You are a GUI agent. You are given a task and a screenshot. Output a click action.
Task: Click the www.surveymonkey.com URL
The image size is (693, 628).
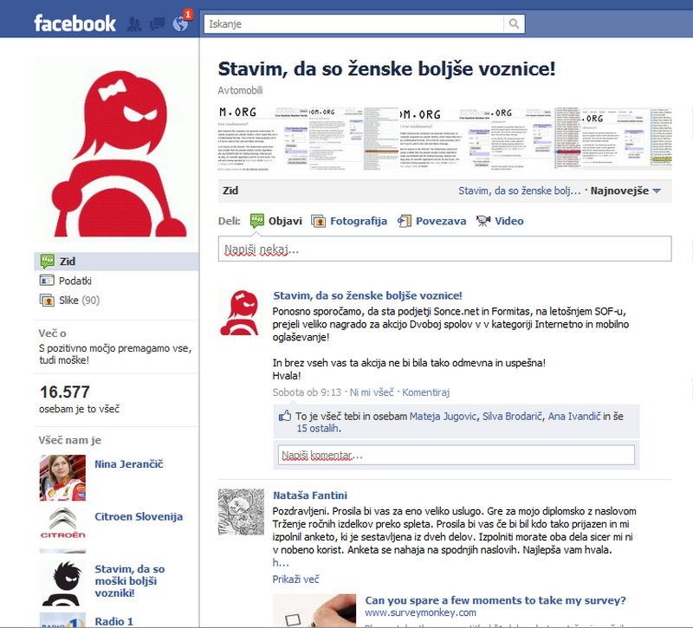pyautogui.click(x=420, y=613)
